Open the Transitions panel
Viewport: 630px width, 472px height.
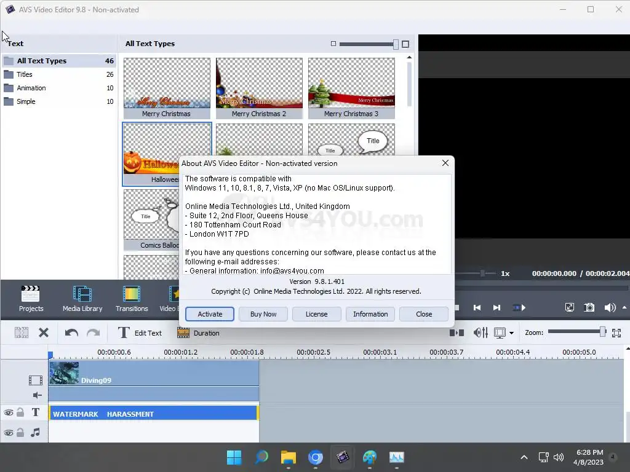coord(132,299)
